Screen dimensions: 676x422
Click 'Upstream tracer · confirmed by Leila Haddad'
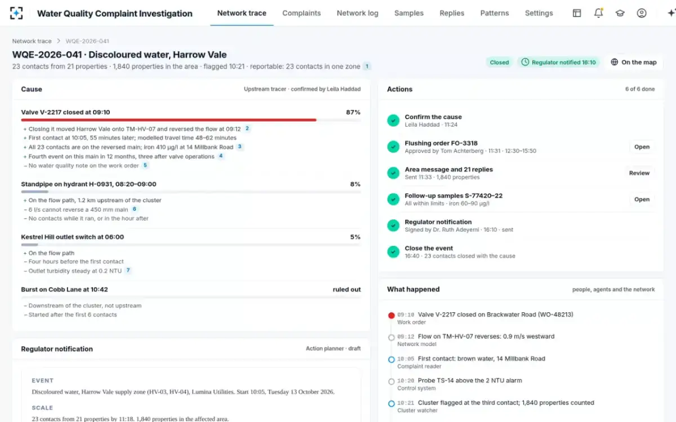click(302, 89)
